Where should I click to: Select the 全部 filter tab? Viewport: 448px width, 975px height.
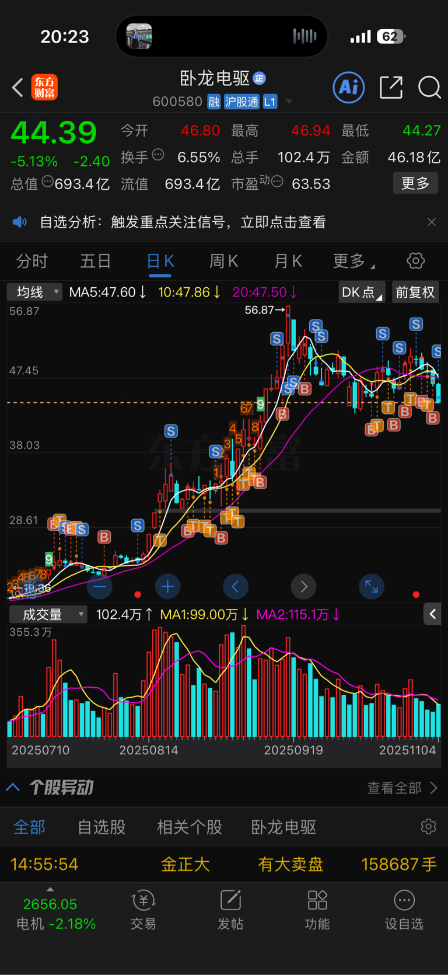(x=29, y=827)
